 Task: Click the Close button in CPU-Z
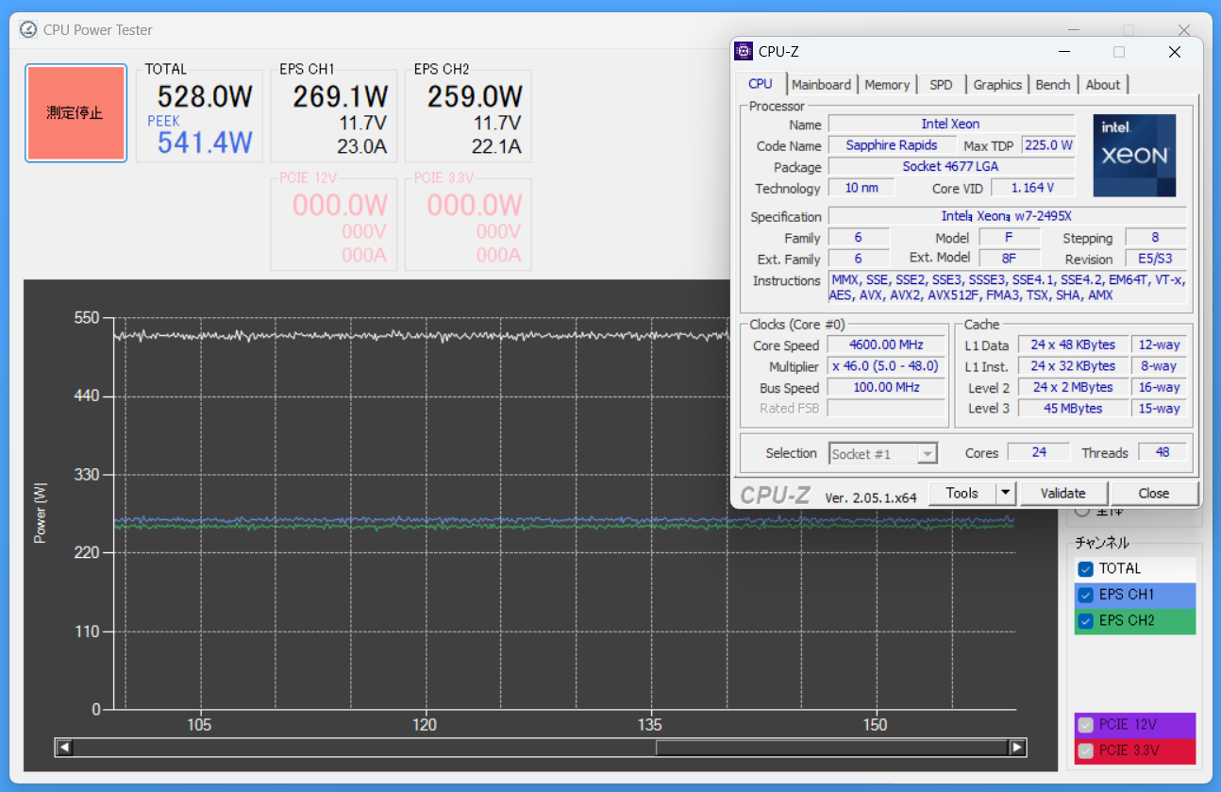click(x=1153, y=493)
